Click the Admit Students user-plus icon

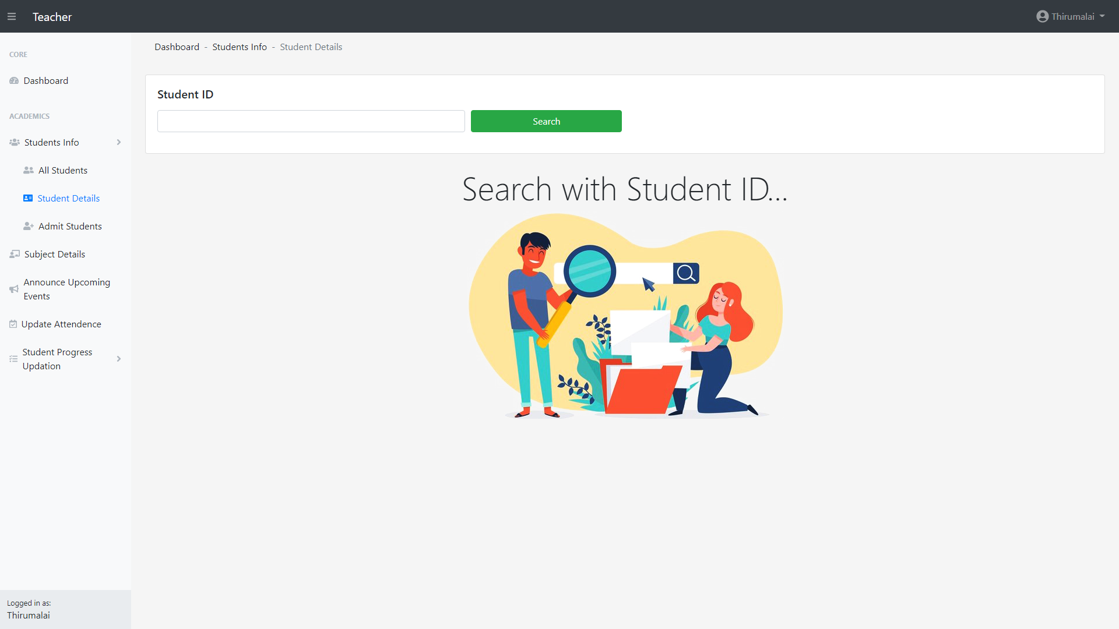(28, 227)
